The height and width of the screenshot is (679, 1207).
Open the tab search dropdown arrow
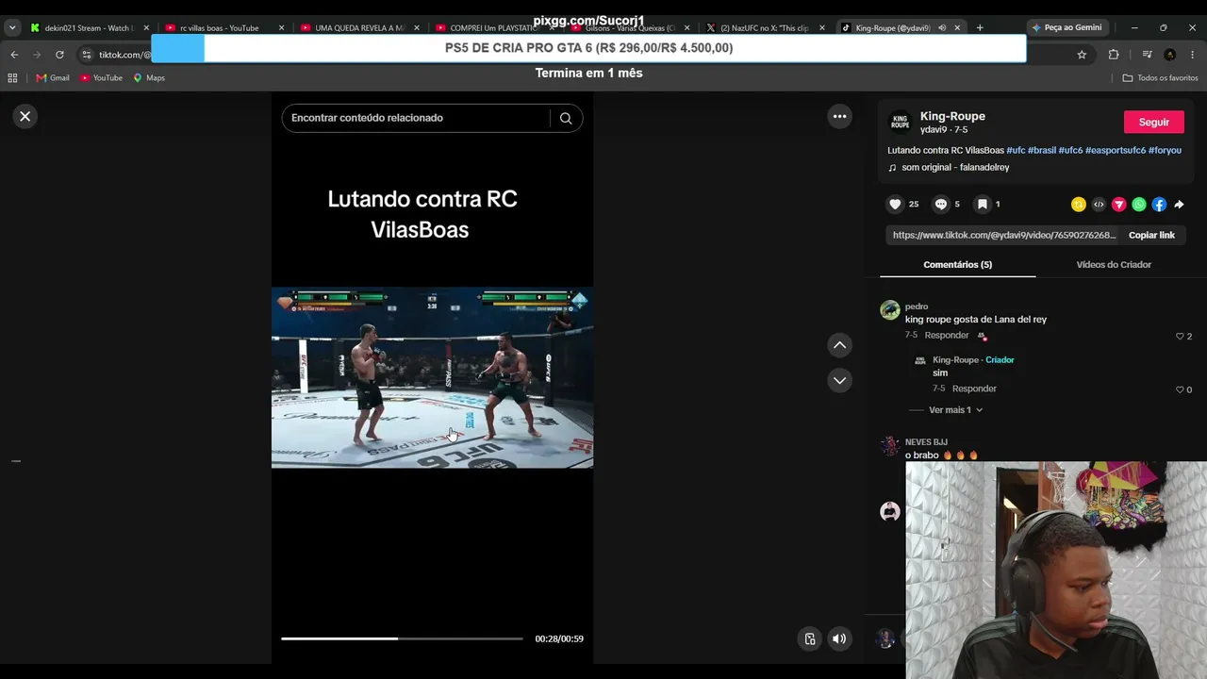coord(12,28)
